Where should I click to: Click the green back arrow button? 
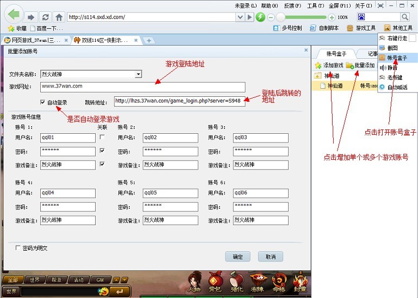coord(14,14)
